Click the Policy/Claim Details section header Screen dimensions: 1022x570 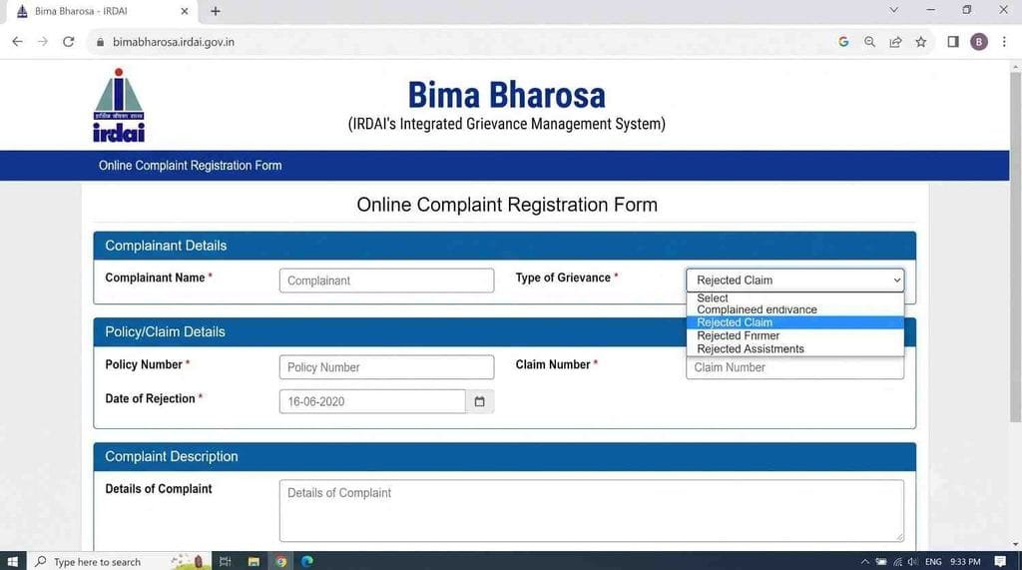504,332
